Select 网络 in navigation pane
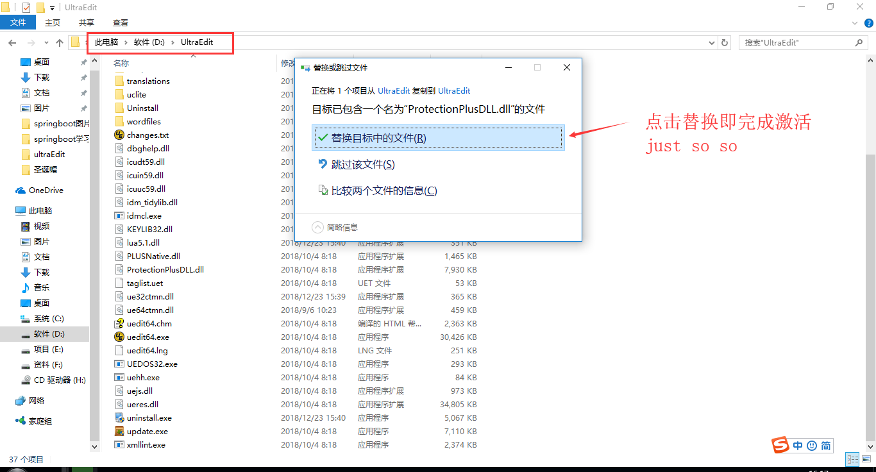The height and width of the screenshot is (472, 876). 37,401
